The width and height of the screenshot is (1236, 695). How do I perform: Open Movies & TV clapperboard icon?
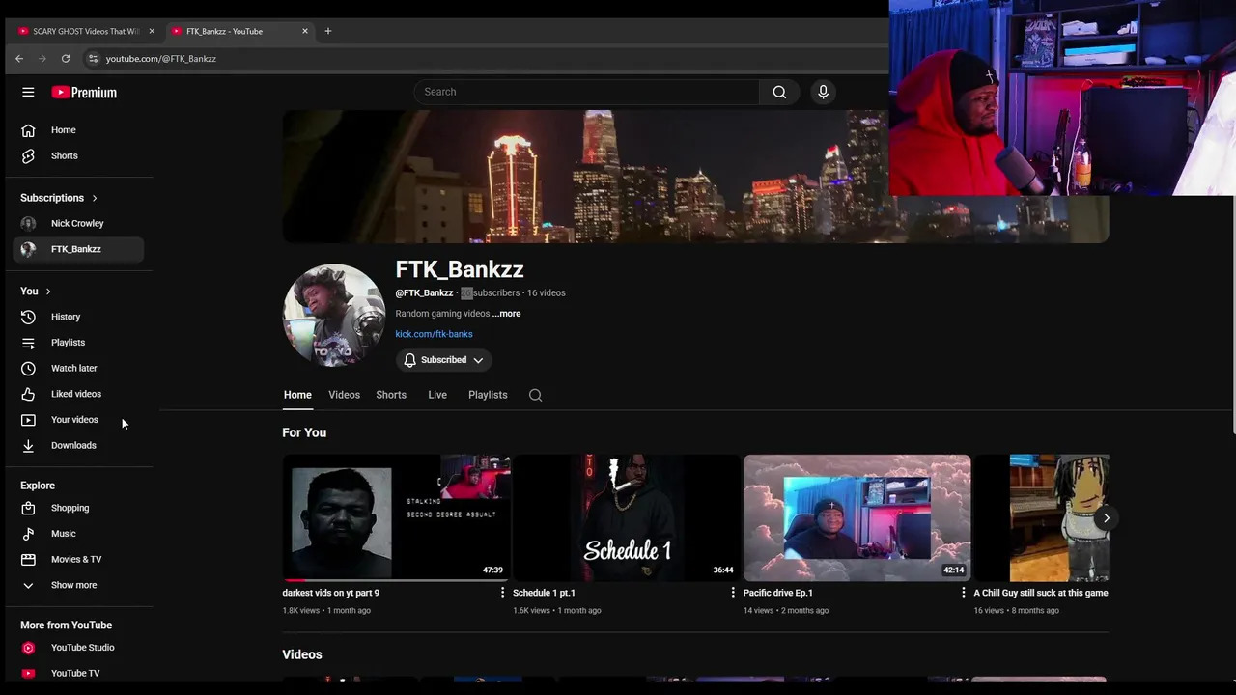coord(28,559)
